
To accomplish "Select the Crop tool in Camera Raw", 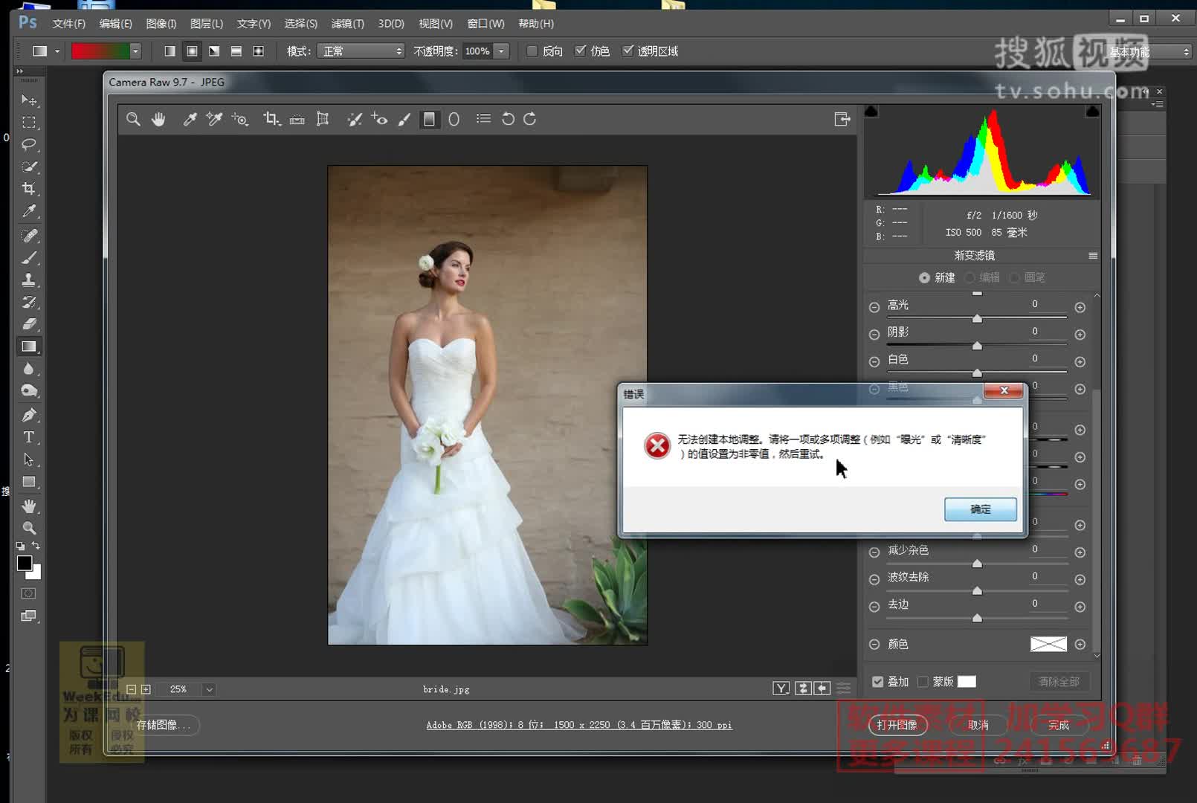I will point(271,119).
